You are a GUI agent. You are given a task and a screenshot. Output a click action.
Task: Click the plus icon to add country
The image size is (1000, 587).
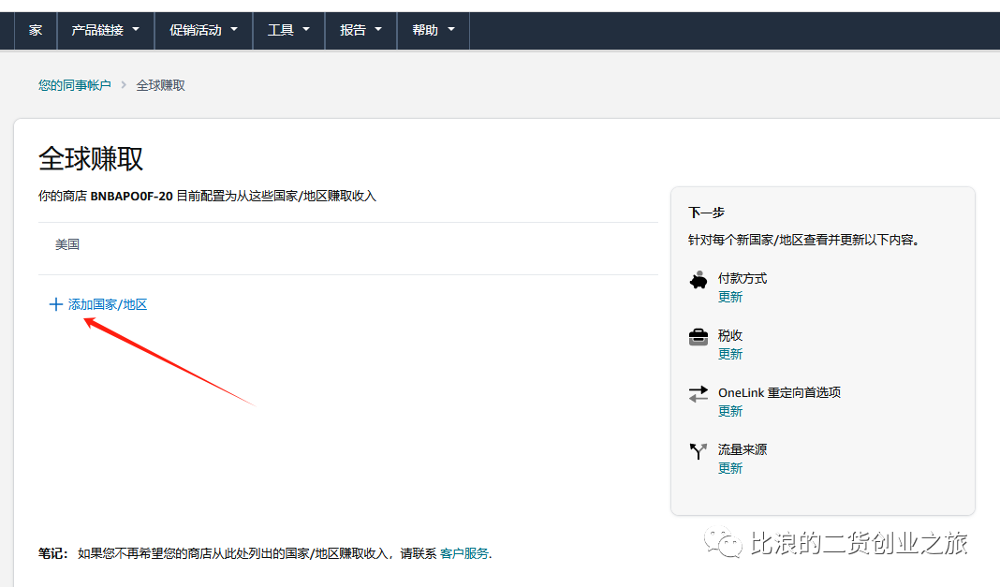[56, 304]
